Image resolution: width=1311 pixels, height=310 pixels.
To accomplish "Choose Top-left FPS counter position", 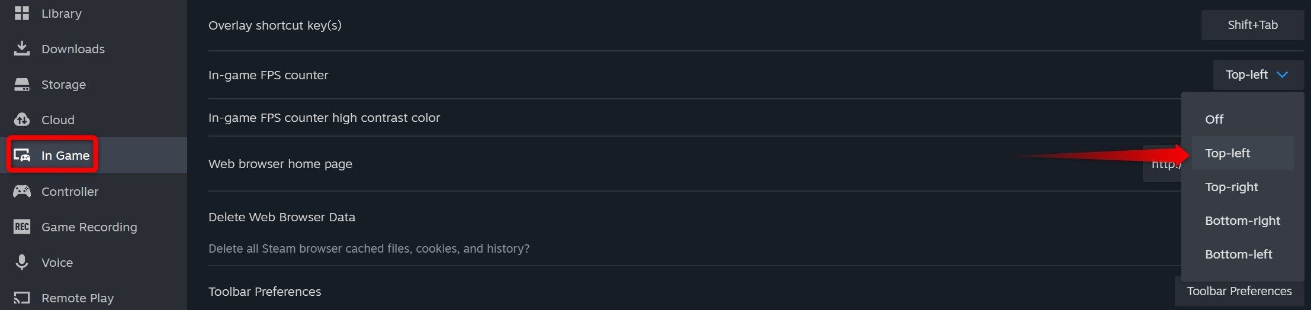I will 1228,153.
